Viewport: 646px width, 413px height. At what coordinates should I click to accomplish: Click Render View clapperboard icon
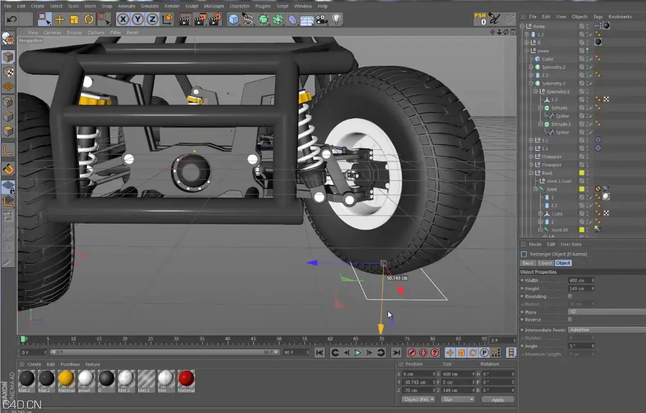pyautogui.click(x=184, y=19)
